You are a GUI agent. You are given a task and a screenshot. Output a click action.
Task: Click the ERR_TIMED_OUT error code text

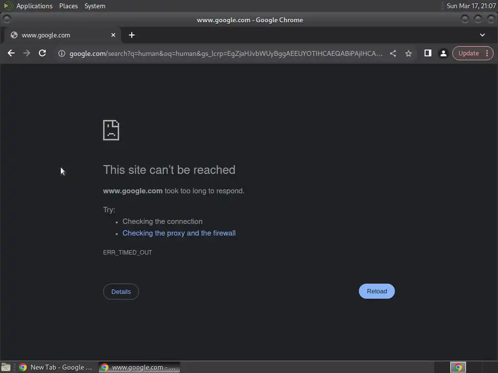(128, 253)
